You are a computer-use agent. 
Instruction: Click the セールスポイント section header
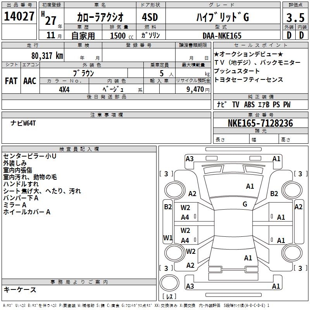pyautogui.click(x=260, y=45)
